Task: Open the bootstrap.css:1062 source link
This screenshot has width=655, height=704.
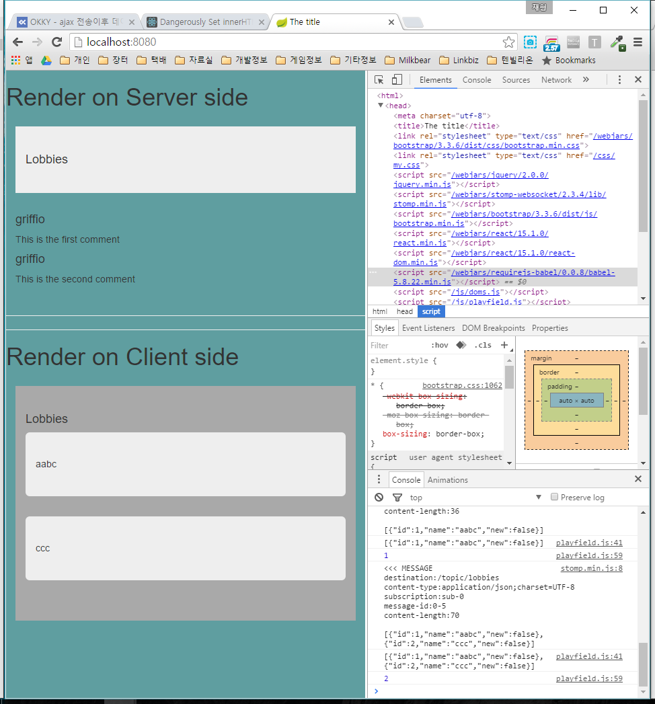Action: click(462, 385)
